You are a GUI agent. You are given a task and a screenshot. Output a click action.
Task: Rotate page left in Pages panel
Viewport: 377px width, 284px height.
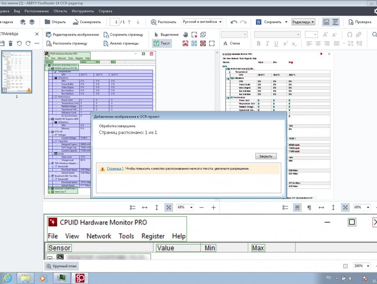pyautogui.click(x=19, y=43)
